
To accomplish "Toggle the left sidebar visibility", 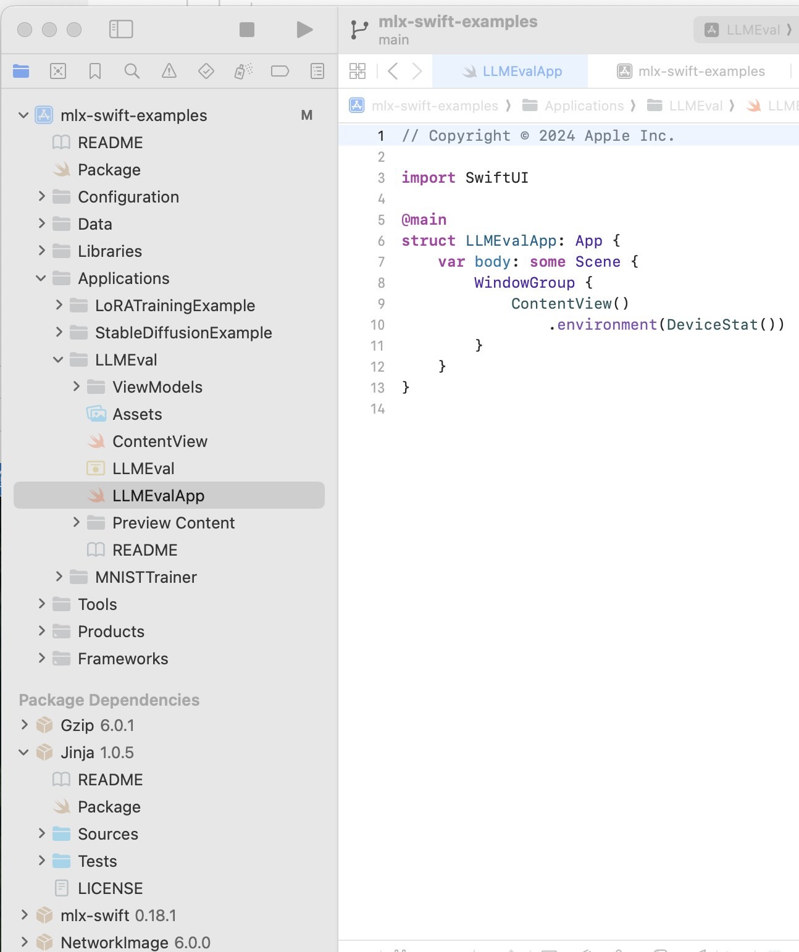I will click(x=121, y=29).
